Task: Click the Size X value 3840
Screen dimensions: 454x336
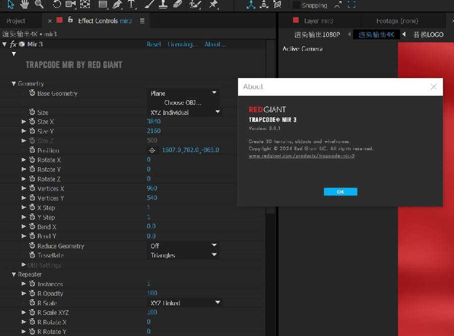Action: coord(153,121)
